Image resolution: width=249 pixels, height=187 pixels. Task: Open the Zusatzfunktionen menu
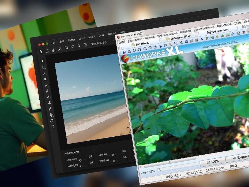coord(204,28)
